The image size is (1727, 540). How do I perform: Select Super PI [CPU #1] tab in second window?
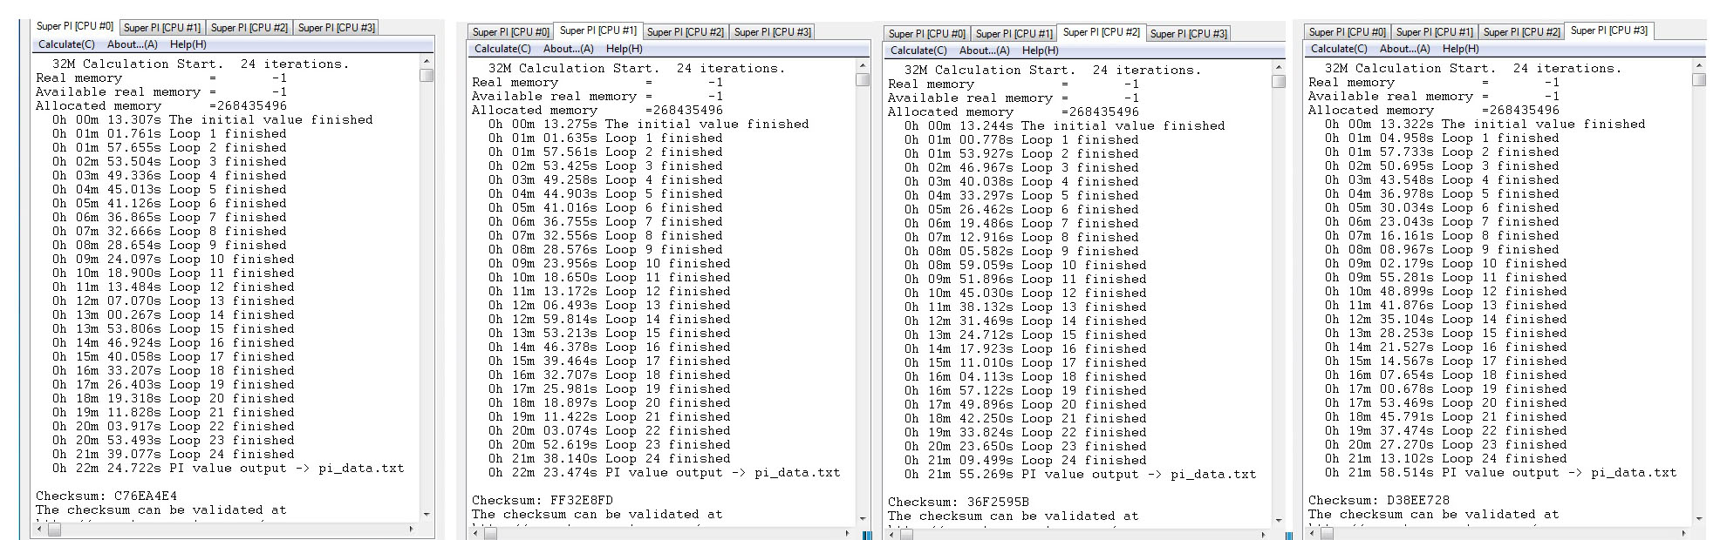(x=598, y=30)
